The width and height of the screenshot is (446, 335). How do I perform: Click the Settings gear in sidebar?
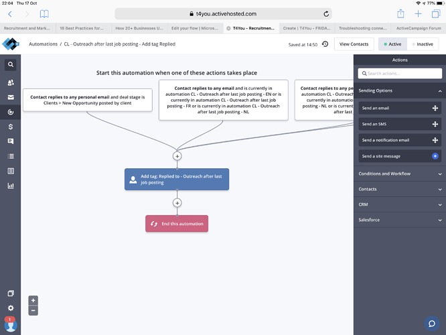[11, 308]
